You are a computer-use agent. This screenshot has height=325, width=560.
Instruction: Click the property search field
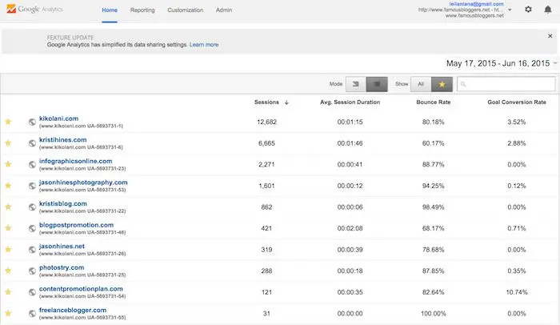pos(505,83)
